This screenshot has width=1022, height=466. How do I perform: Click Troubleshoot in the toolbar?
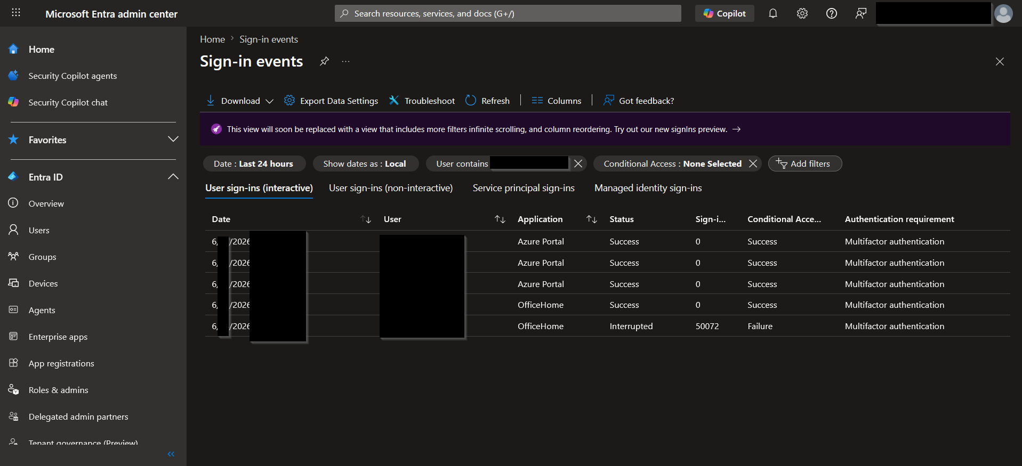(422, 101)
